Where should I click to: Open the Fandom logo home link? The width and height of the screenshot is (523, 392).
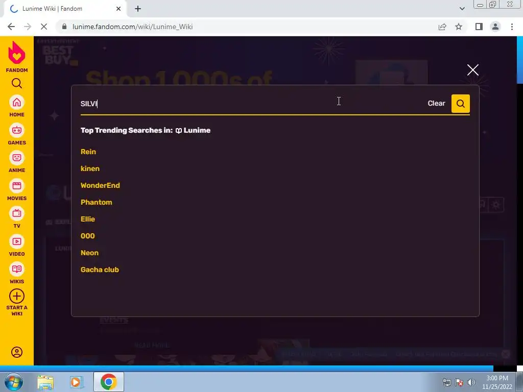click(x=17, y=57)
